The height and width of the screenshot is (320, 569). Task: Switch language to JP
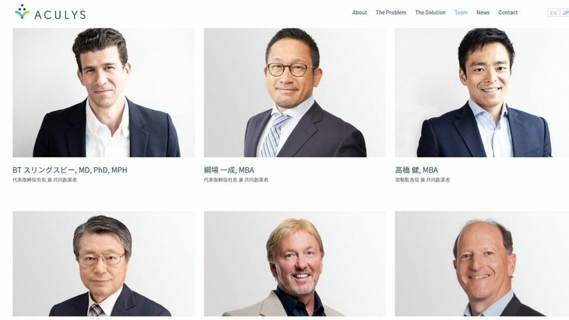click(x=565, y=12)
